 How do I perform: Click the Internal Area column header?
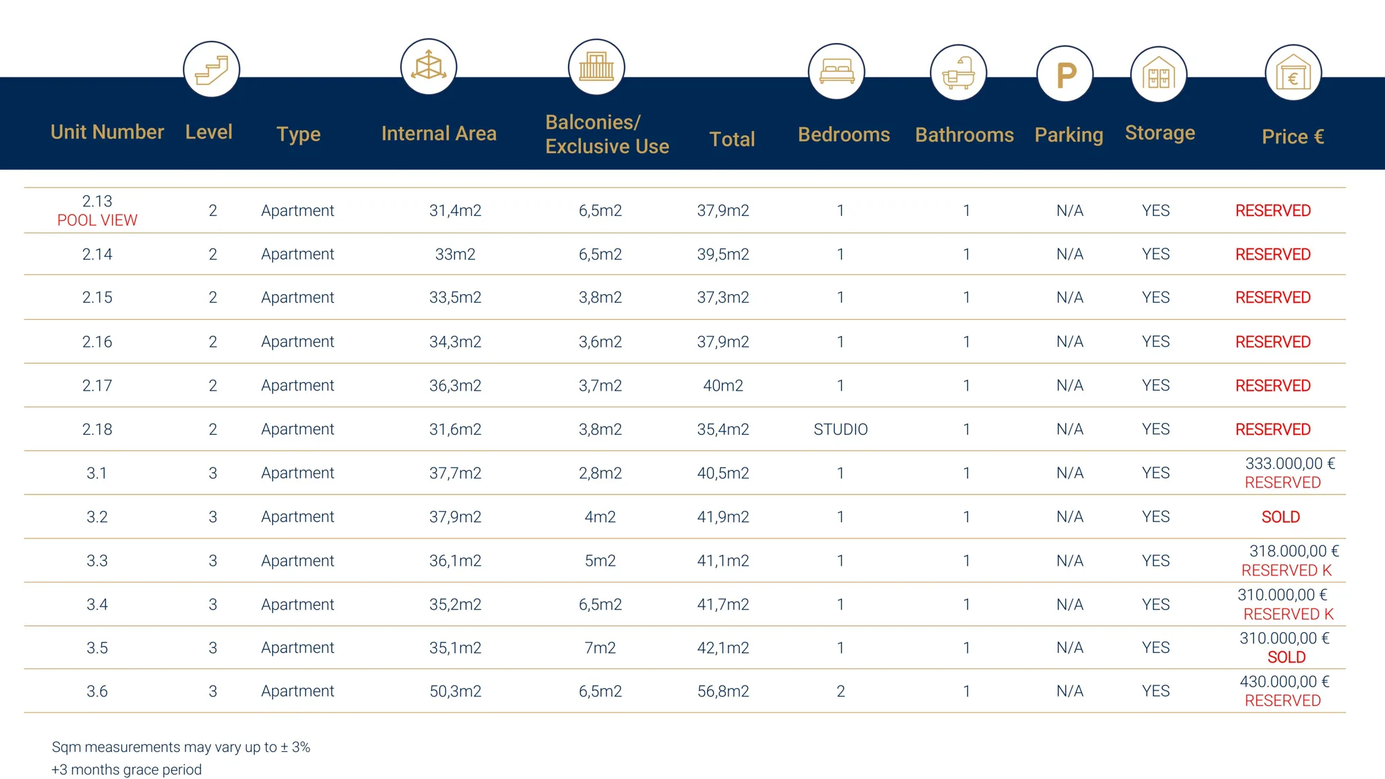(439, 134)
